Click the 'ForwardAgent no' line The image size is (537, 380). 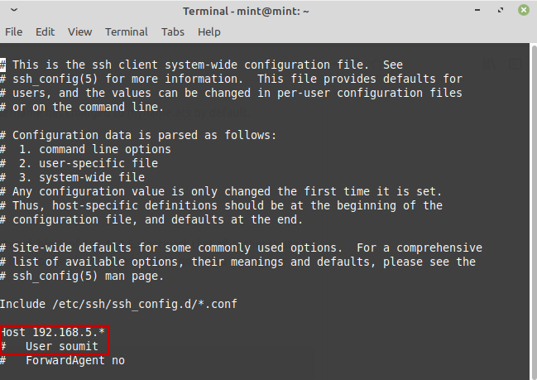click(x=74, y=360)
